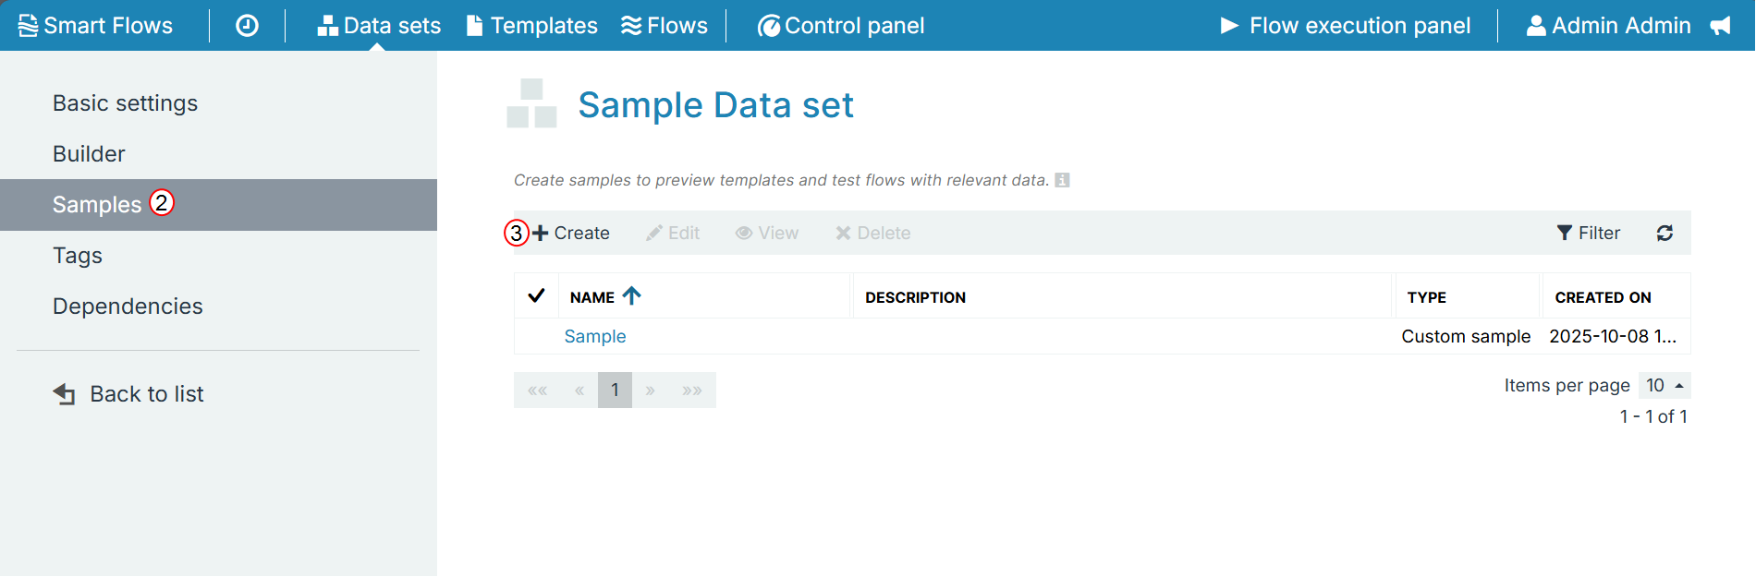The width and height of the screenshot is (1756, 577).
Task: Click the Smart Flows logo
Action: pos(95,26)
